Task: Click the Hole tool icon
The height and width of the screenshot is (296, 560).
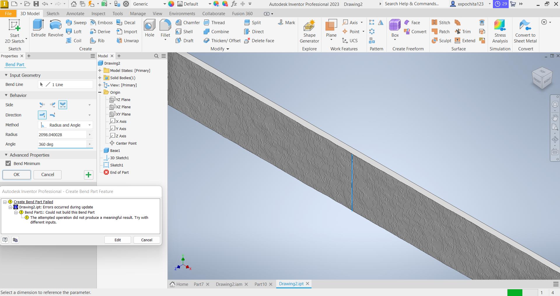Action: 149,26
